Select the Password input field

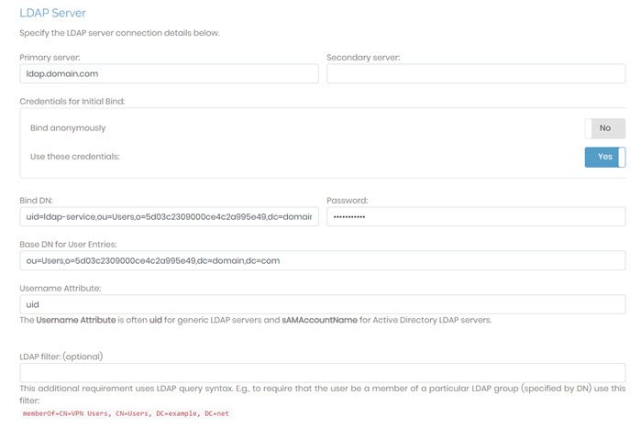pyautogui.click(x=476, y=216)
